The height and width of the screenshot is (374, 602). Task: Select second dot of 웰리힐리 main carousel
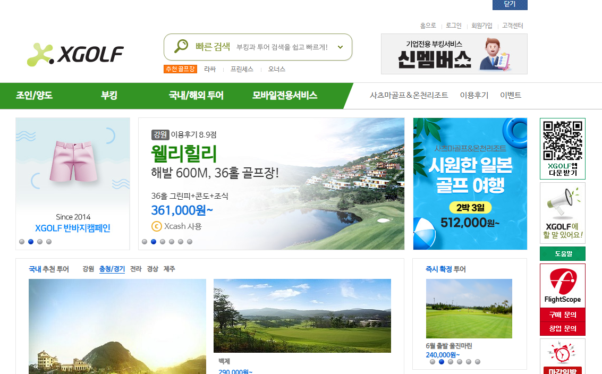(x=154, y=242)
